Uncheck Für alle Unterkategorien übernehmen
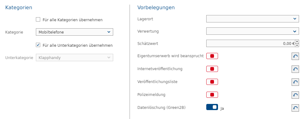 click(x=38, y=45)
